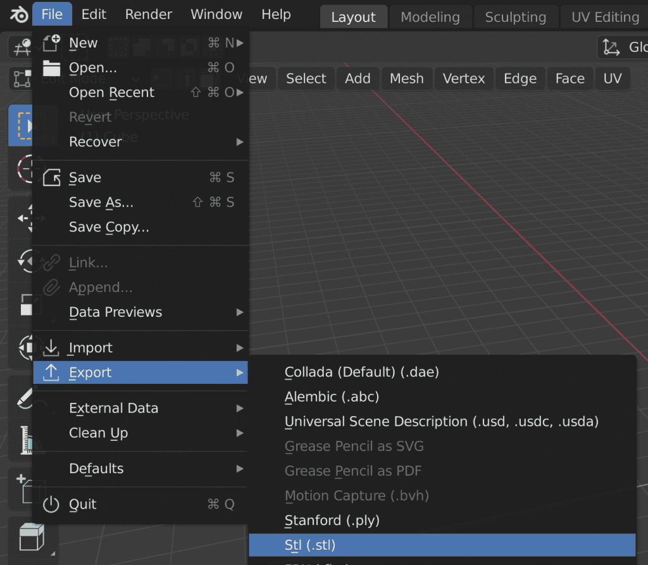Choose Grease Pencil as PDF export
Image resolution: width=648 pixels, height=565 pixels.
[442, 471]
